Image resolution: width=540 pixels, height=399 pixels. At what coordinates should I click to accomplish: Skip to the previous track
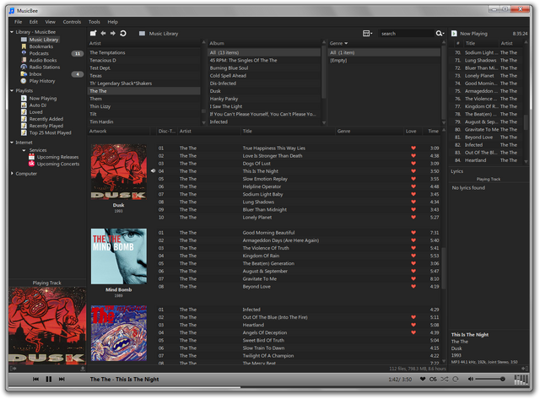[x=35, y=379]
